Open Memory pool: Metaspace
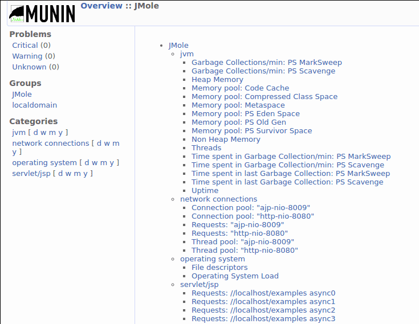 [238, 105]
